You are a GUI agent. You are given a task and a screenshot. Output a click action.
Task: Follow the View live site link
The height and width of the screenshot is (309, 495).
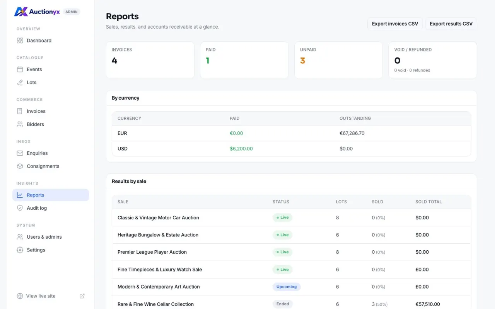pyautogui.click(x=51, y=296)
